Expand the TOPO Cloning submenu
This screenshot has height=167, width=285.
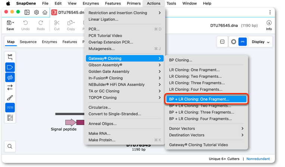pos(125,97)
